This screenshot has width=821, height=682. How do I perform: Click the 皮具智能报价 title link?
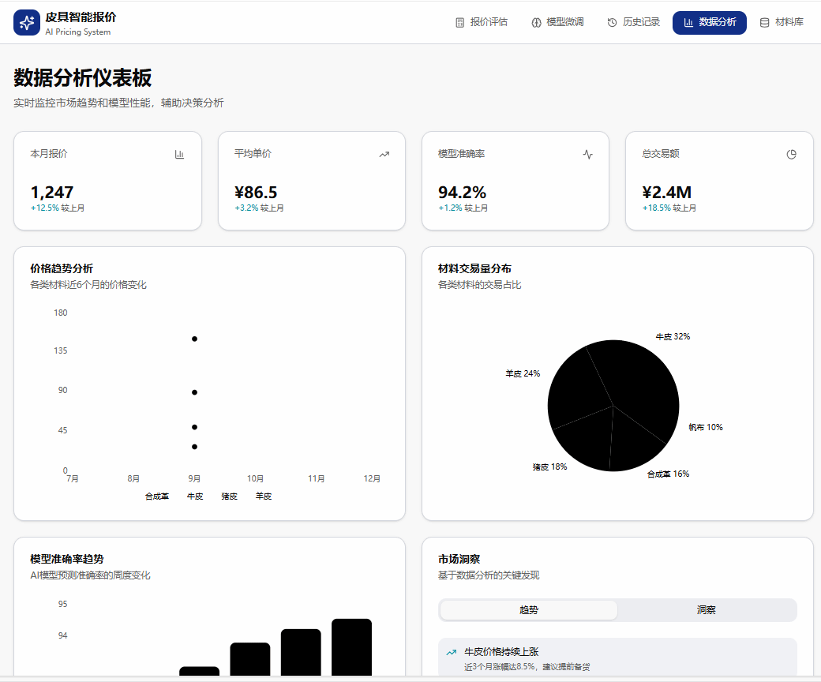point(81,17)
